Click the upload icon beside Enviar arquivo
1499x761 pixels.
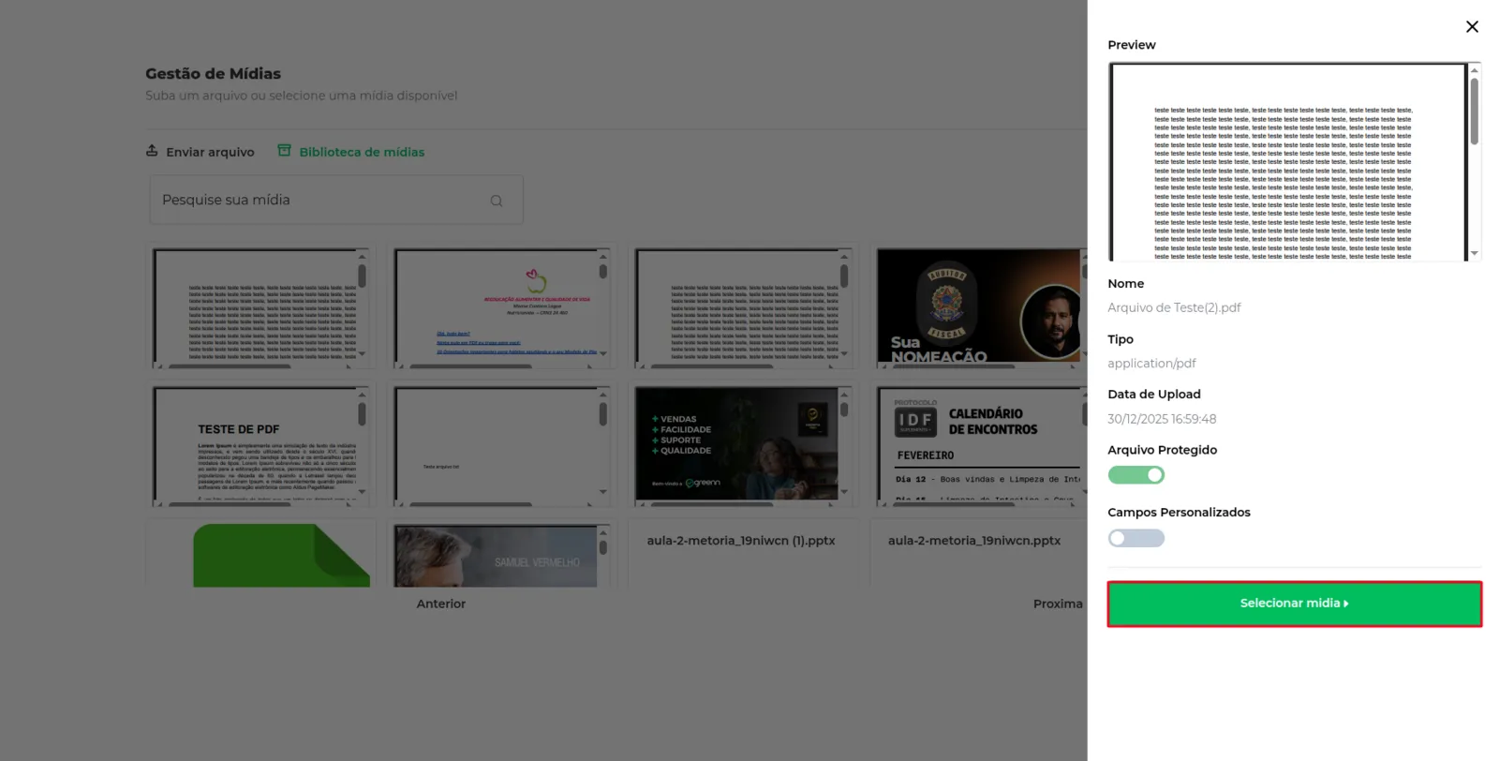point(152,151)
